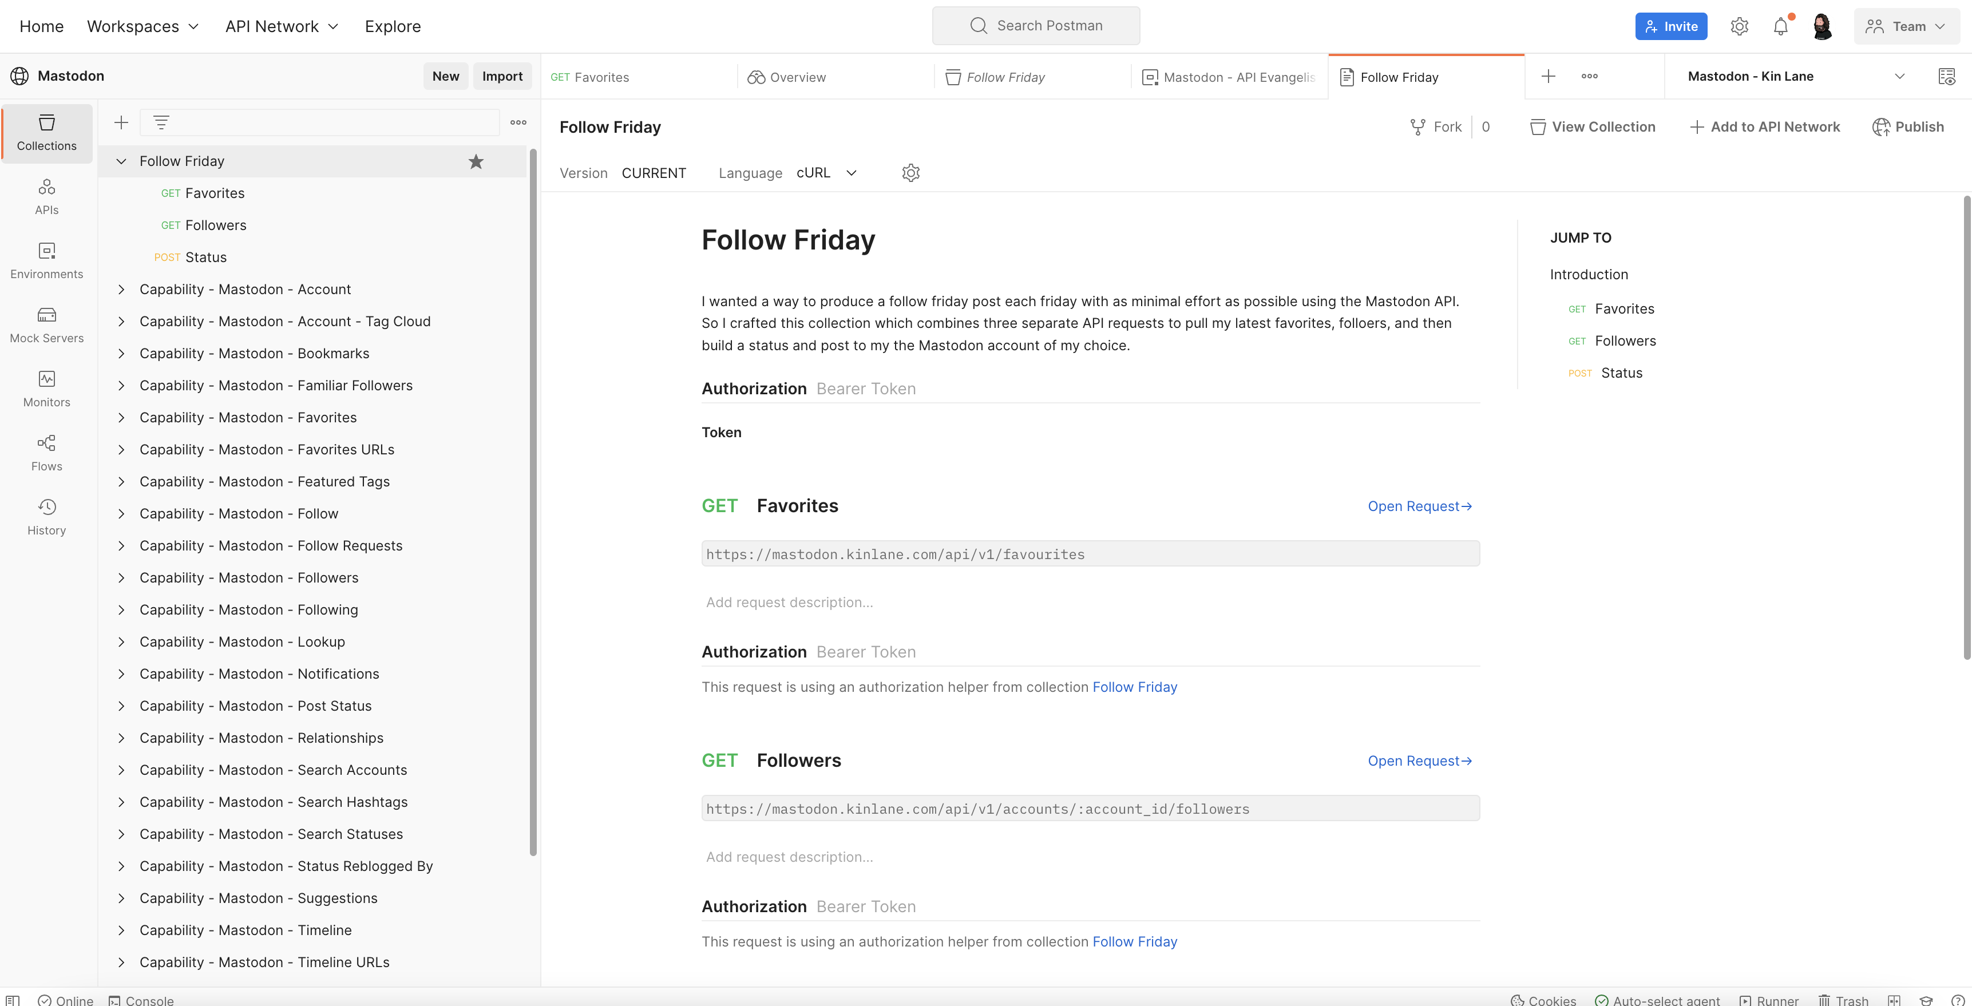Click the environment quick look icon

pos(1946,77)
